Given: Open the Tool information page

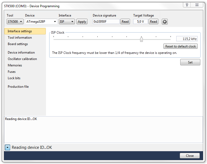Looking at the screenshot, I should tap(20, 38).
